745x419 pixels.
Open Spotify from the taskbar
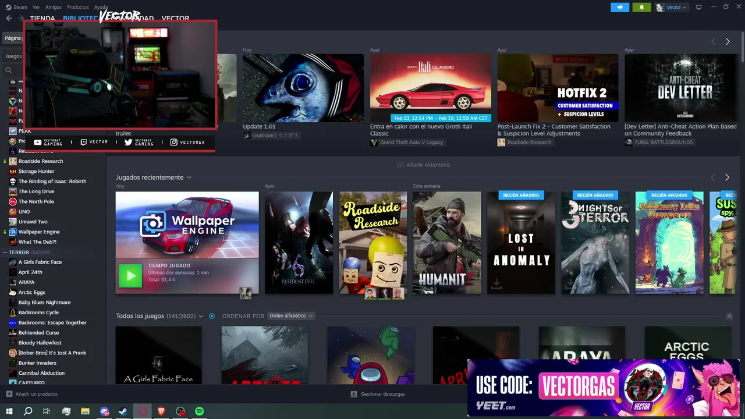coord(200,411)
